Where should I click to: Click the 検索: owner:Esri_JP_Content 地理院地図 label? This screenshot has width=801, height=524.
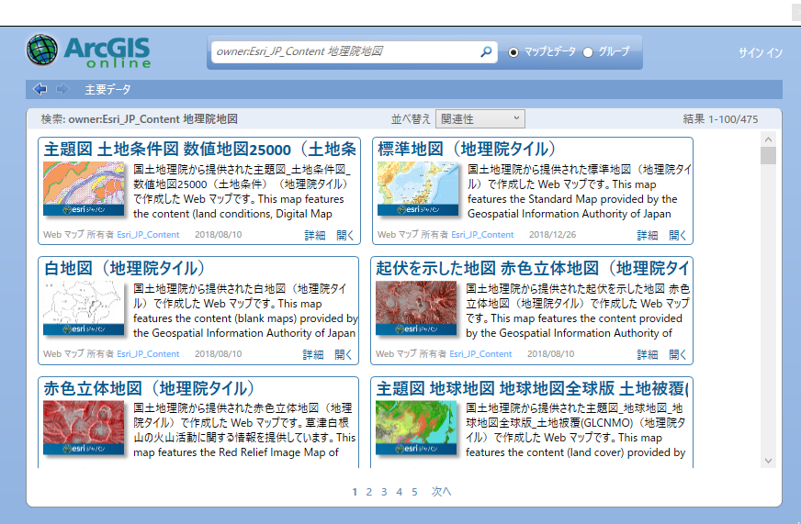point(140,119)
